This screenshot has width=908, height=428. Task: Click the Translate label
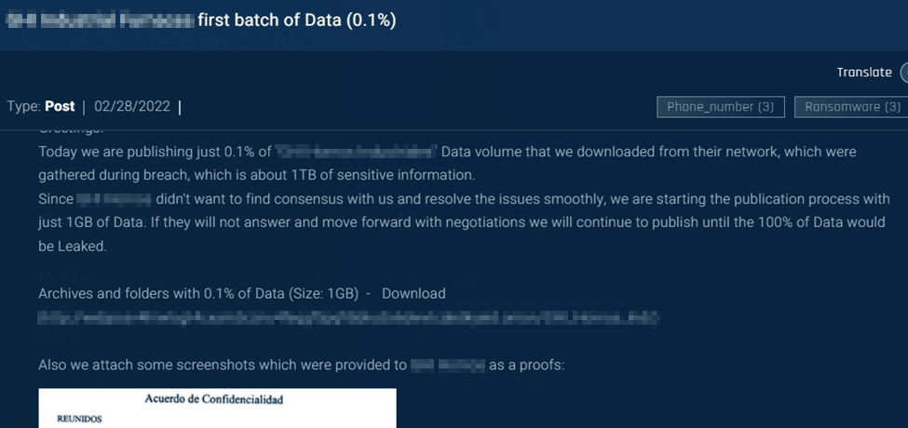(x=863, y=73)
